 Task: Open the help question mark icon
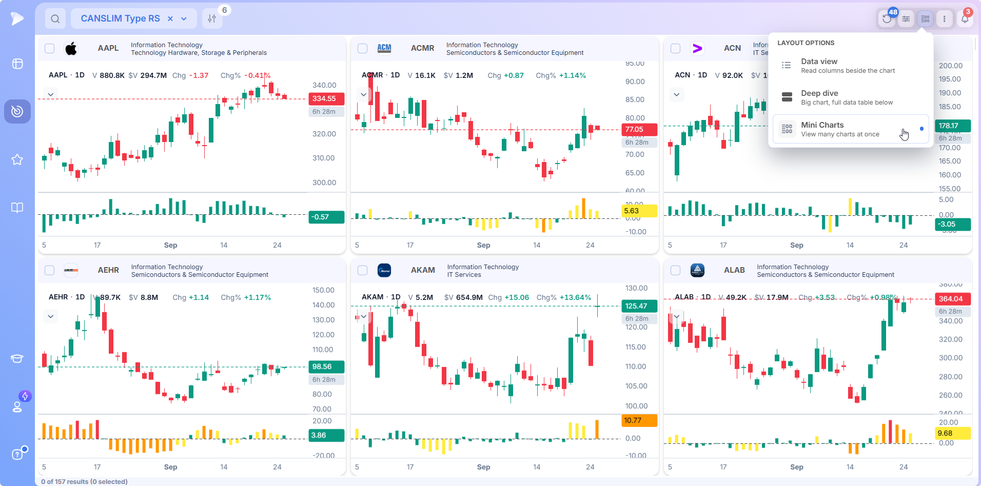[17, 454]
